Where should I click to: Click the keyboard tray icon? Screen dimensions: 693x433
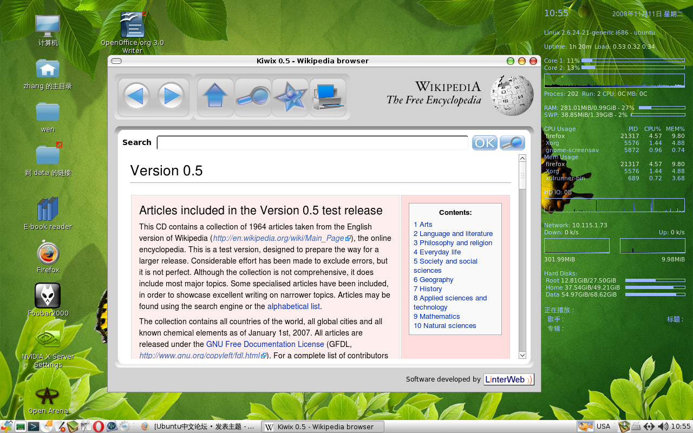coord(636,427)
